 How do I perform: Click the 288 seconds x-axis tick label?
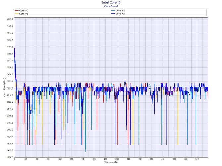tap(117, 159)
